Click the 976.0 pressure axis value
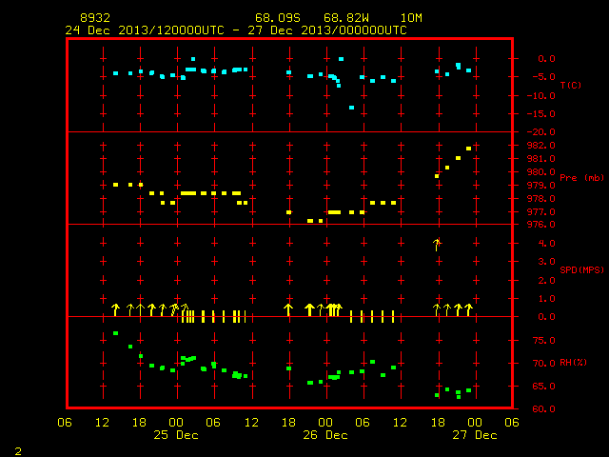 (541, 225)
